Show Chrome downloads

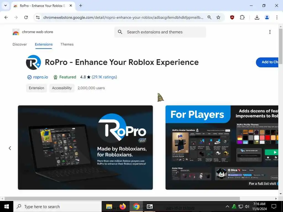point(257,17)
